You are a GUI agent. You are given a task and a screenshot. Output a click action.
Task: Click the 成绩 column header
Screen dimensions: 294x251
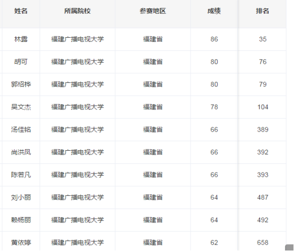coord(214,11)
